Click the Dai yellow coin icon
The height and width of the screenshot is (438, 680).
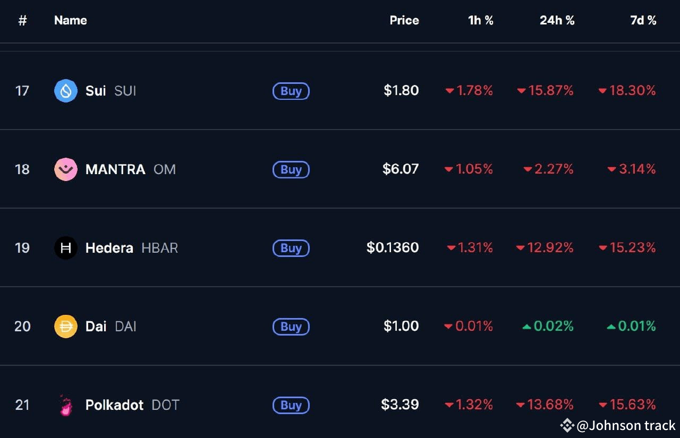pyautogui.click(x=66, y=326)
